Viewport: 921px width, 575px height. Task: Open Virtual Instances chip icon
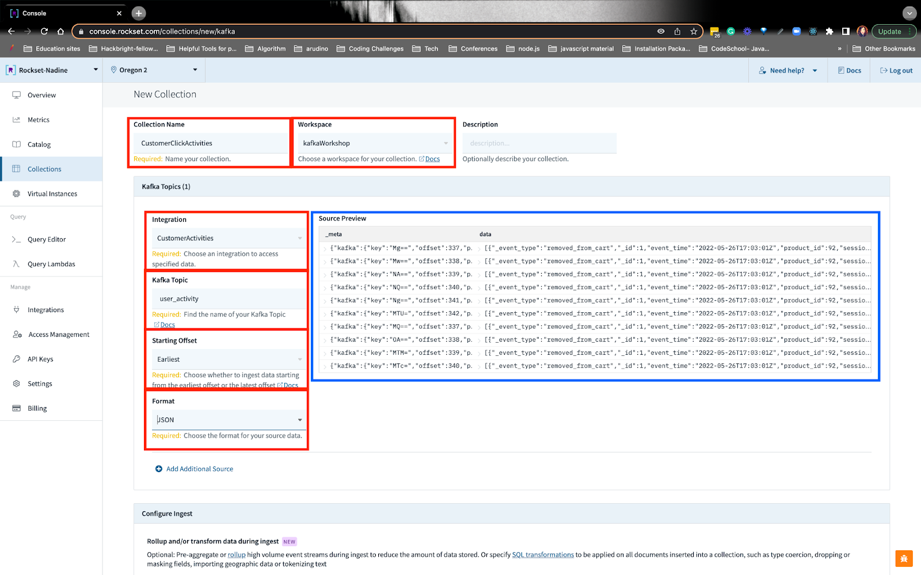(16, 194)
